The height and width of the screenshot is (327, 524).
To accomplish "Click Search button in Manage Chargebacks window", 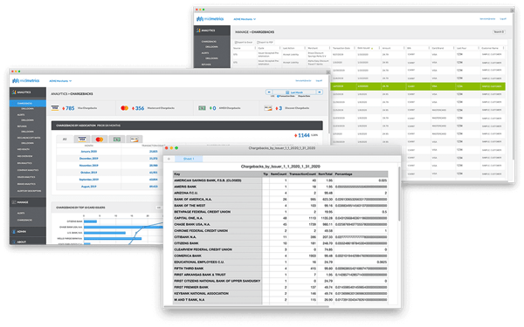I will [499, 32].
